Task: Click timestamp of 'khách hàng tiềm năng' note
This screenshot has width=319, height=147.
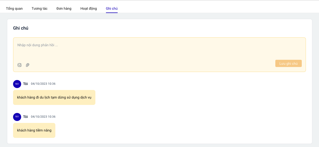Action: [43, 117]
